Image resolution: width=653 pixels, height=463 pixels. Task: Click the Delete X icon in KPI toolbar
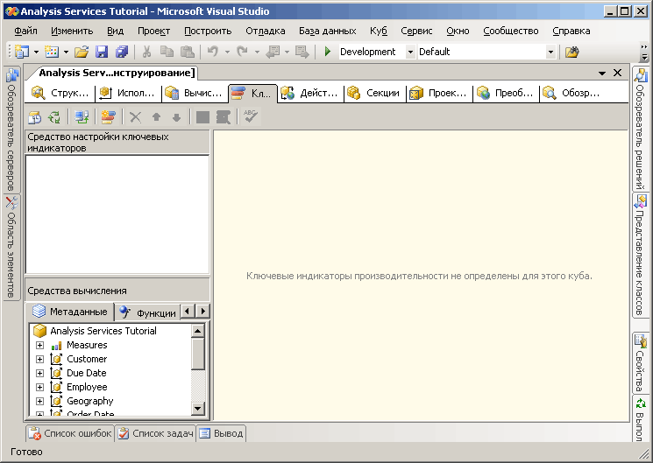[x=135, y=117]
